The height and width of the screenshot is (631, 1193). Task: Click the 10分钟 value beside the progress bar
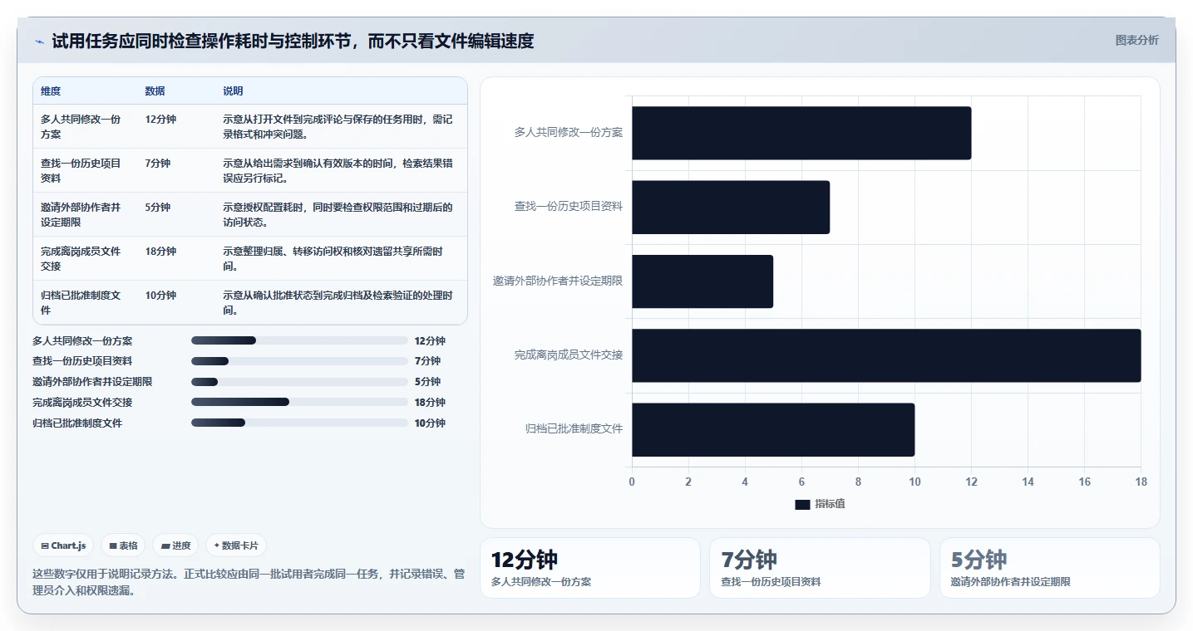click(x=430, y=423)
